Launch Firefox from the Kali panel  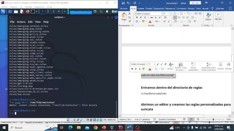pyautogui.click(x=27, y=11)
